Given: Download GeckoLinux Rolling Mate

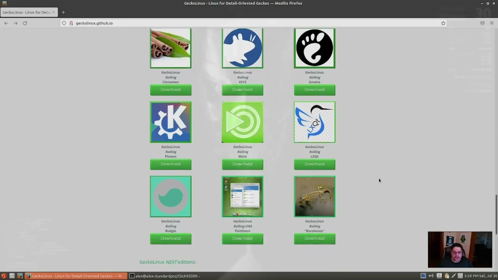Looking at the screenshot, I should click(x=242, y=164).
